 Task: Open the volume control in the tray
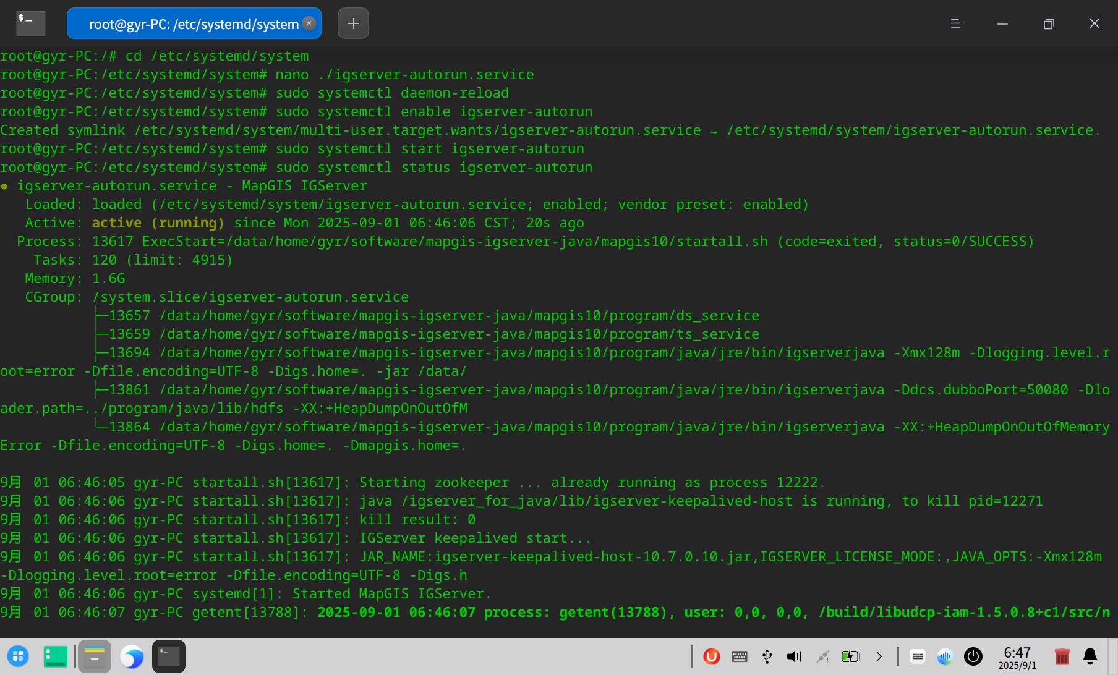[x=794, y=656]
